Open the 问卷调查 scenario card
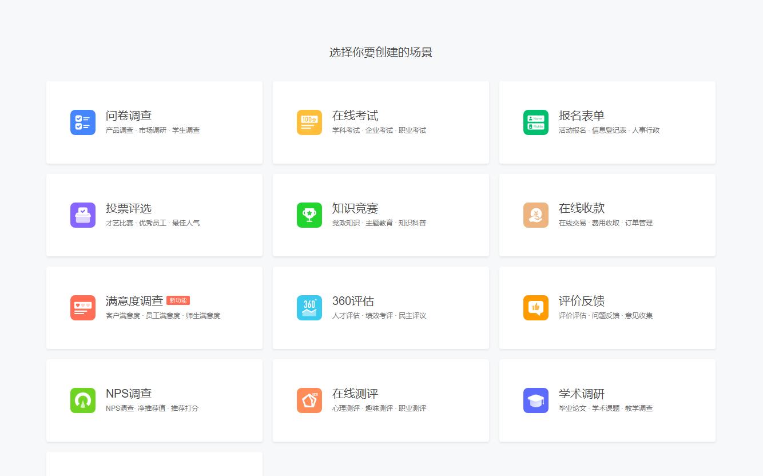The height and width of the screenshot is (476, 763). [x=154, y=122]
